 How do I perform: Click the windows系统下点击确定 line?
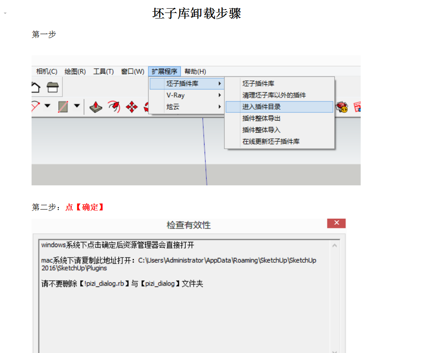click(118, 245)
